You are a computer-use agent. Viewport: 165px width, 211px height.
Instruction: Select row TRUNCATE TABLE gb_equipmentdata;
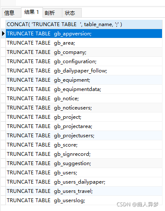point(84,89)
